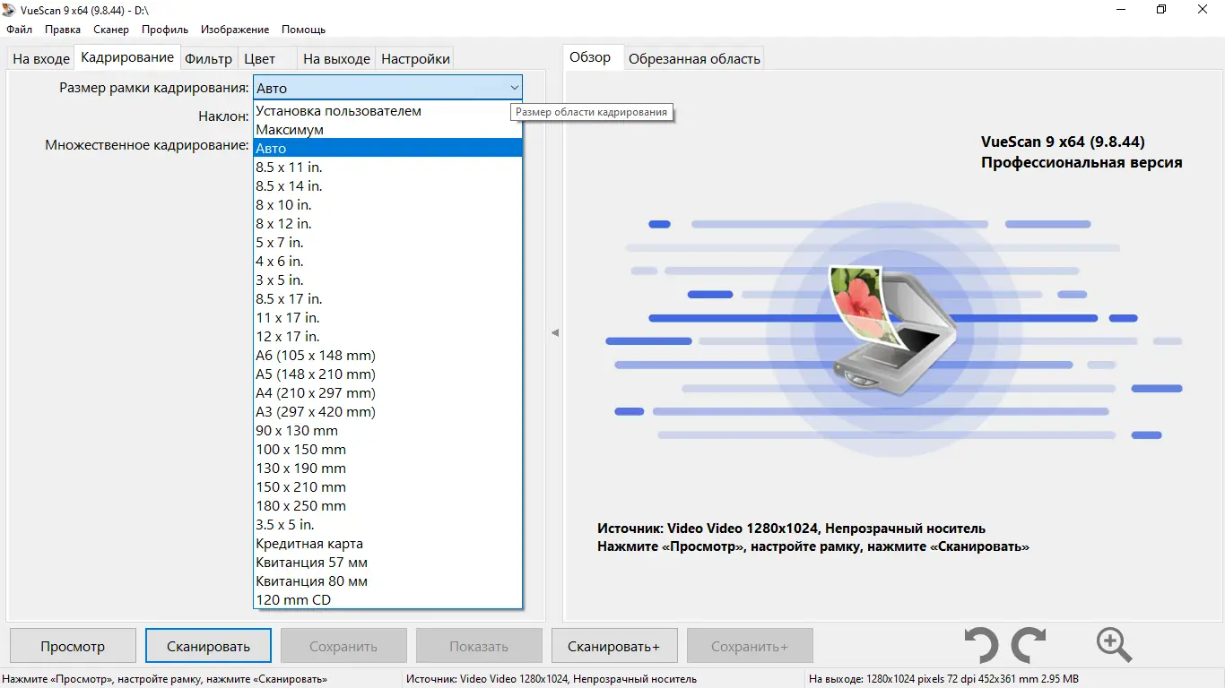Screen dimensions: 1225x688
Task: Switch to the Обрезанная область tab
Action: (x=694, y=58)
